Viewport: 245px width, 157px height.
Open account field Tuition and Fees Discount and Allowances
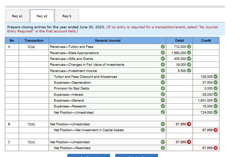pos(107,76)
